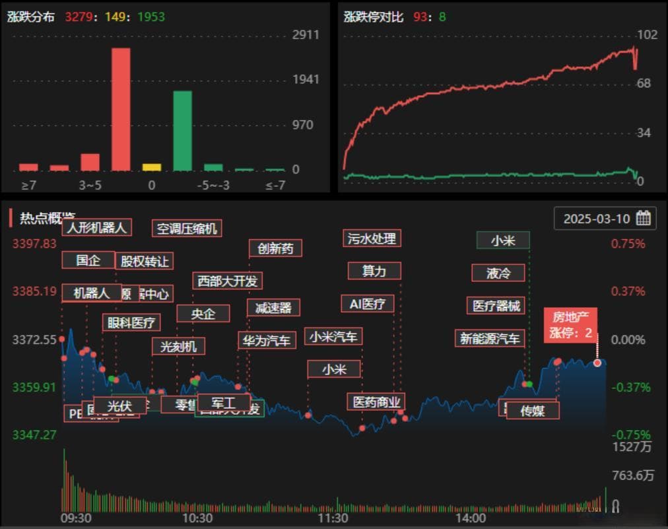The image size is (668, 529).
Task: Click the 3347.27 price axis label
Action: [x=34, y=435]
